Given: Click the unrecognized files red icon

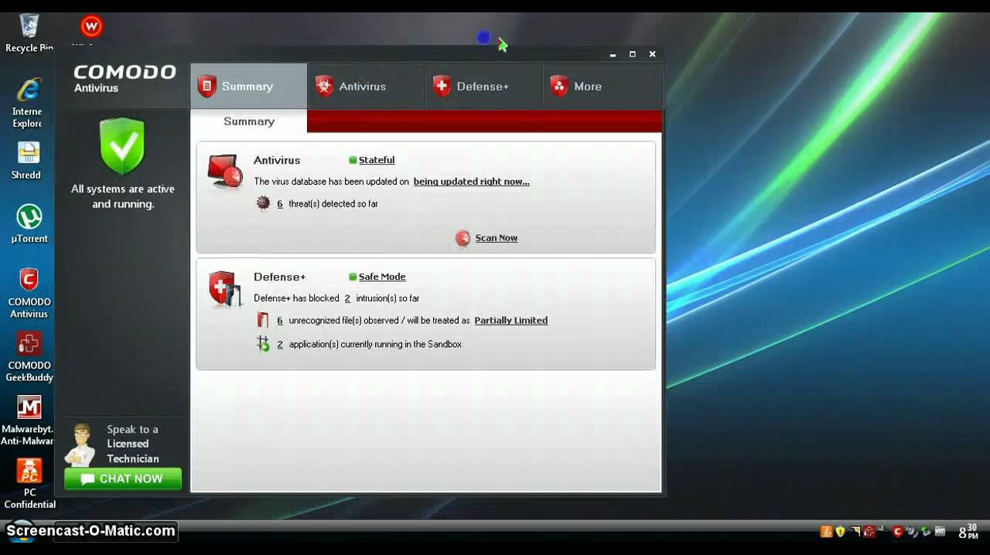Looking at the screenshot, I should point(263,320).
